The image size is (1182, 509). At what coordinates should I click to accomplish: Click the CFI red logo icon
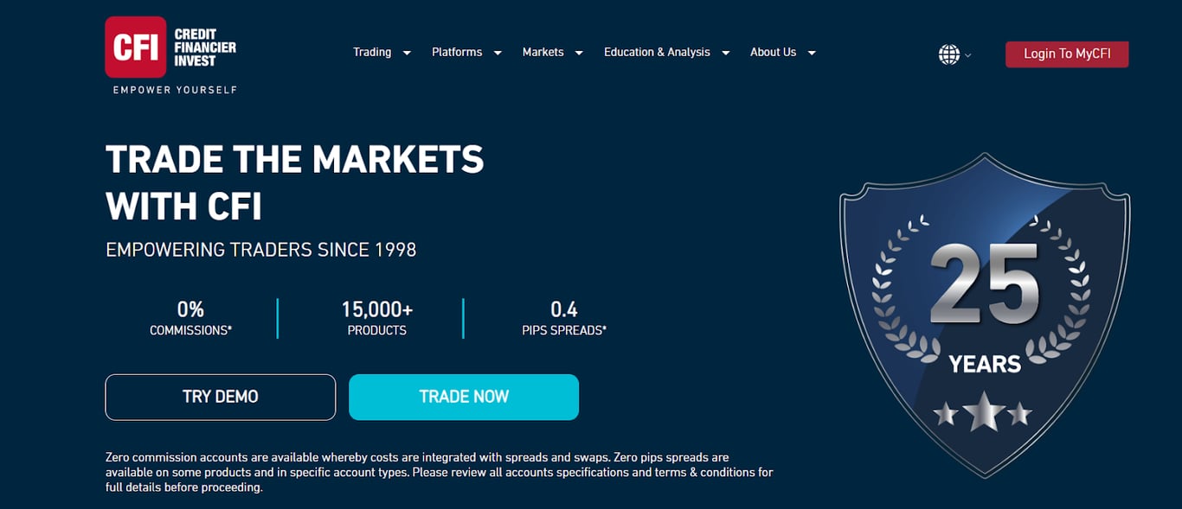pos(136,47)
